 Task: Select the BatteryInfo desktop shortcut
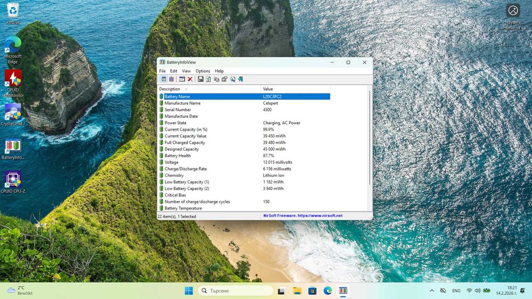tap(13, 149)
